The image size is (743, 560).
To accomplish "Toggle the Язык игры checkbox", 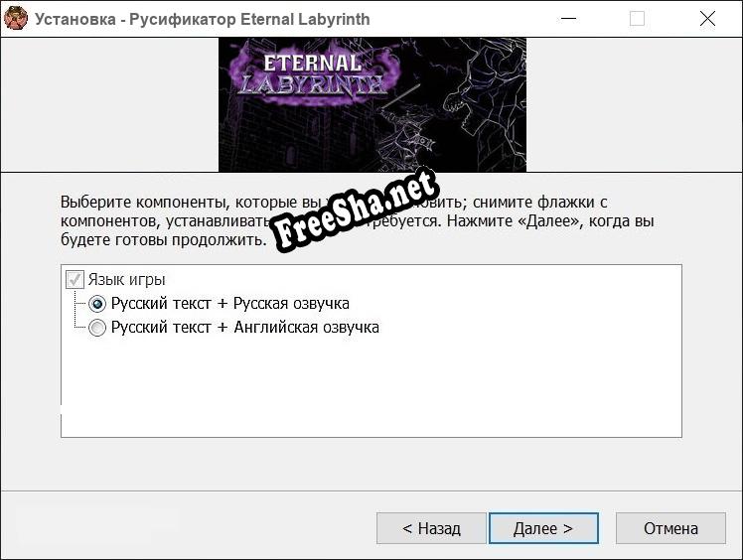I will coord(74,280).
